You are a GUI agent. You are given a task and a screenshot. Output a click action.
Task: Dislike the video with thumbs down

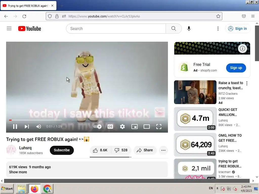[x=121, y=150]
